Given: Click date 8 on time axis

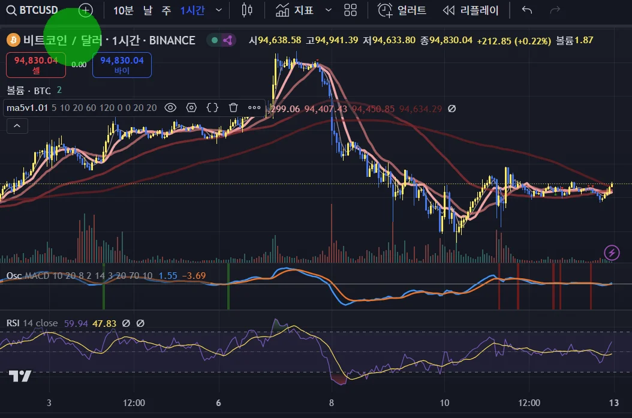Looking at the screenshot, I should point(332,402).
